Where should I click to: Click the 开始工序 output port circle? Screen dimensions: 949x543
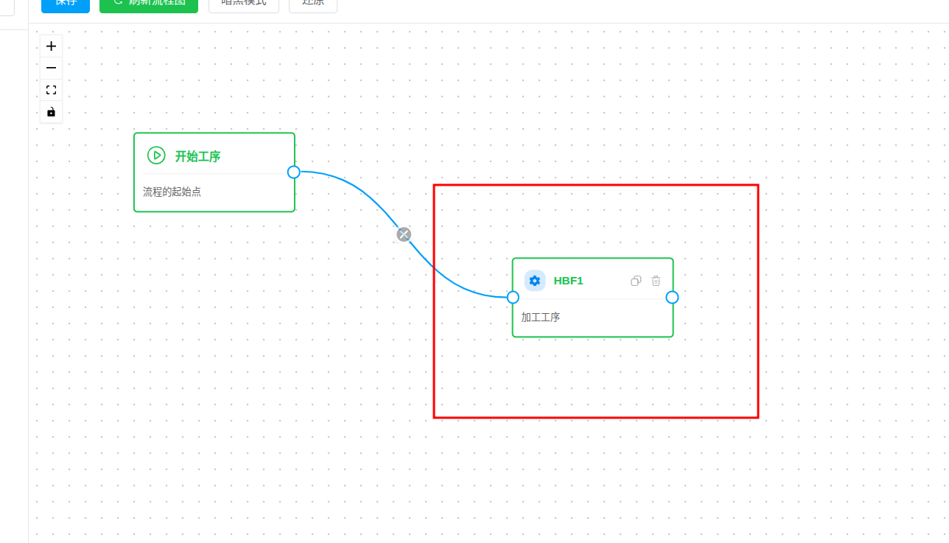[x=294, y=171]
